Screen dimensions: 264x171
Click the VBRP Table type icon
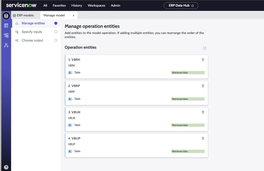(70, 99)
